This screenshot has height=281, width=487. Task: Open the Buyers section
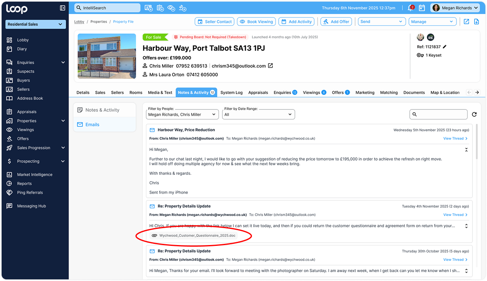coord(23,80)
